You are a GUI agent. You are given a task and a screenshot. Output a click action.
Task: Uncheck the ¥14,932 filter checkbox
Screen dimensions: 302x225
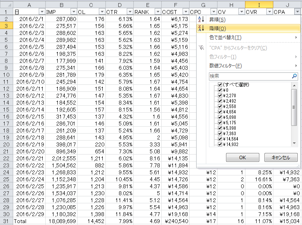[x=220, y=144]
